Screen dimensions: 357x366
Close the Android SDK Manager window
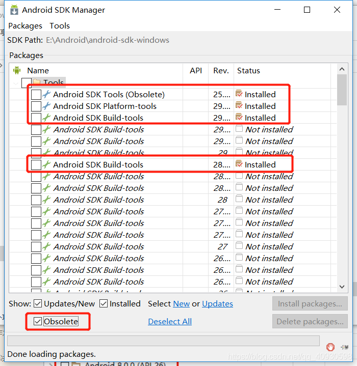(337, 10)
